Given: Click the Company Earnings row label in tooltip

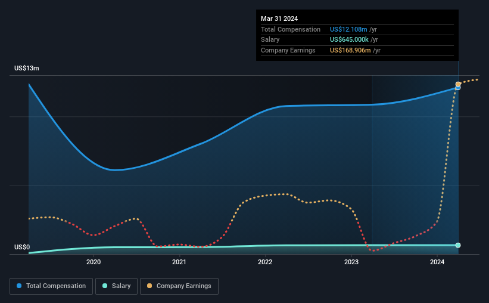Looking at the screenshot, I should pos(288,50).
